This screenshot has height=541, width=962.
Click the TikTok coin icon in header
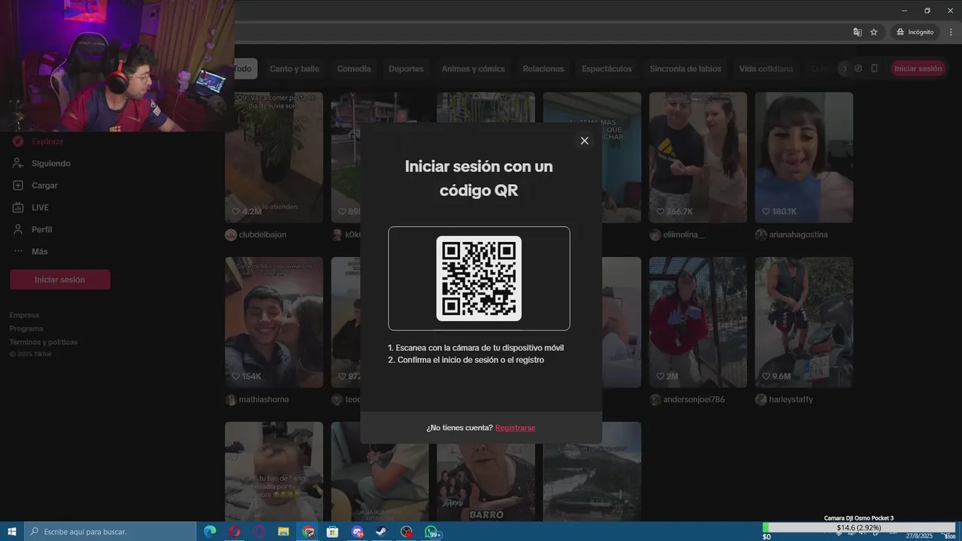pyautogui.click(x=858, y=68)
